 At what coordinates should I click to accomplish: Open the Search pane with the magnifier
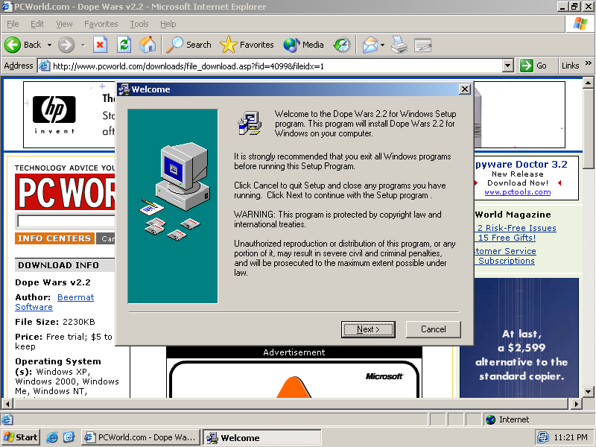[x=175, y=45]
